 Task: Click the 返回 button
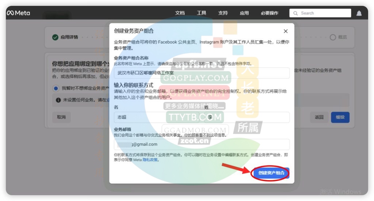tap(319, 117)
